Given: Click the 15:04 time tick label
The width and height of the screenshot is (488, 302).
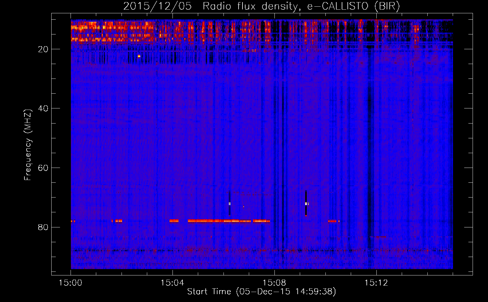Looking at the screenshot, I should coord(173,283).
